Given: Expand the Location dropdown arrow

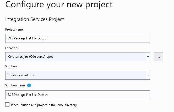Looking at the screenshot, I should coord(148,57).
